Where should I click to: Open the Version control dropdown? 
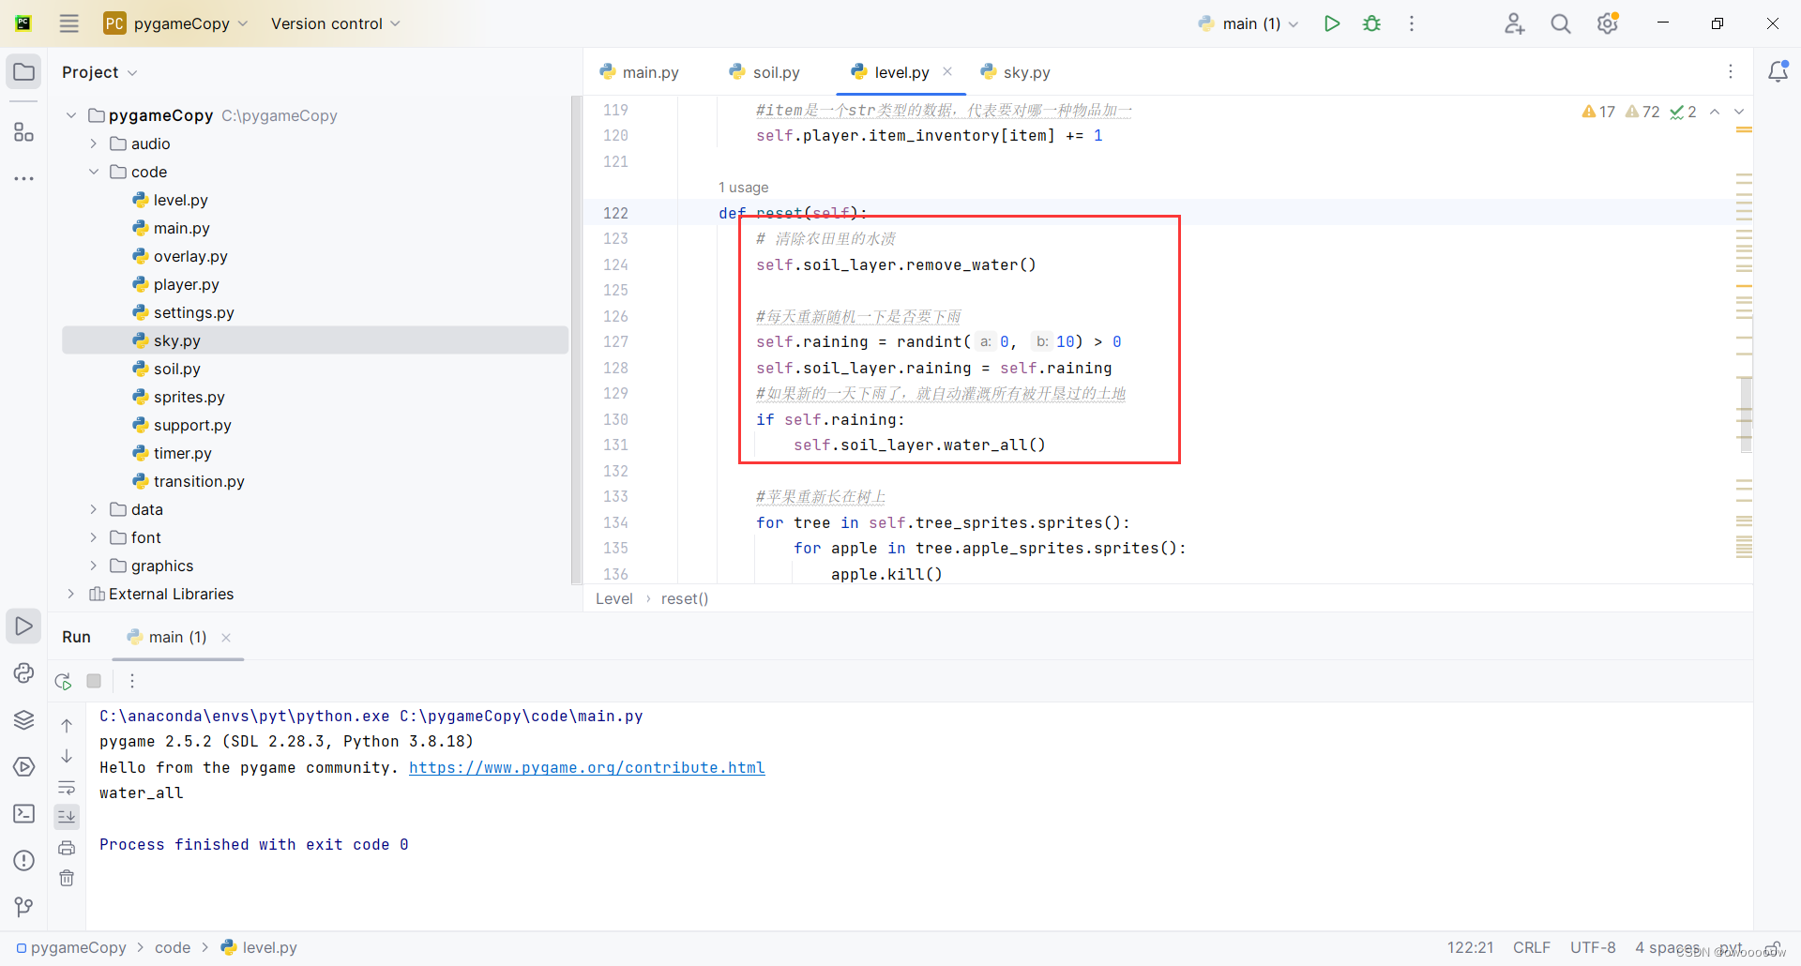[x=335, y=23]
